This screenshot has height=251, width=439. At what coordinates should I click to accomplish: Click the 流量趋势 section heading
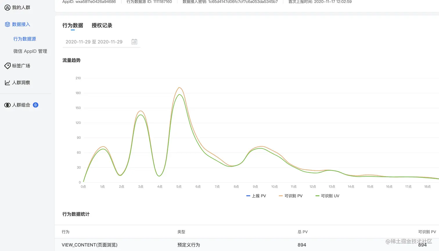point(71,60)
